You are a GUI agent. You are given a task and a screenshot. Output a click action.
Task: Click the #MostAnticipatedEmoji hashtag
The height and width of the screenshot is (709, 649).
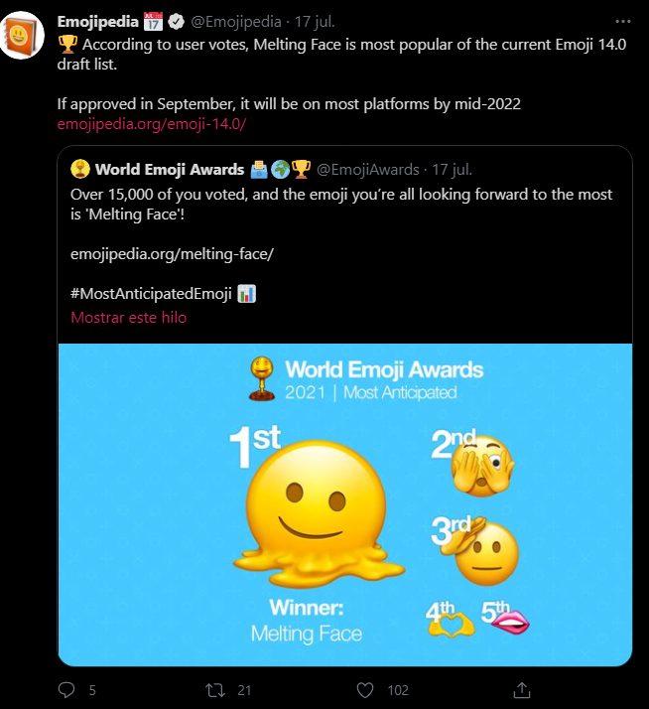(151, 295)
